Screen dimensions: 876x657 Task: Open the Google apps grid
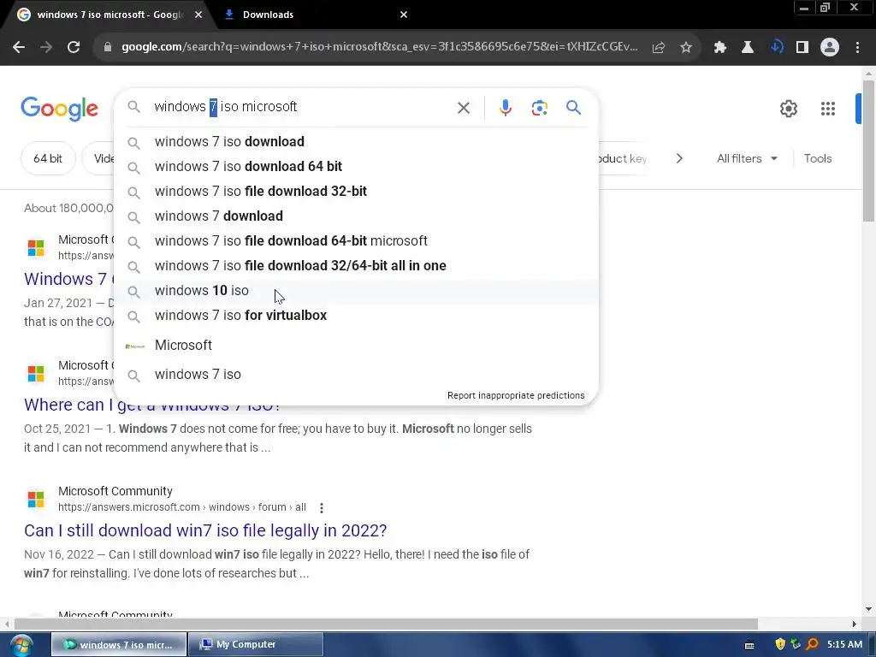click(x=827, y=109)
